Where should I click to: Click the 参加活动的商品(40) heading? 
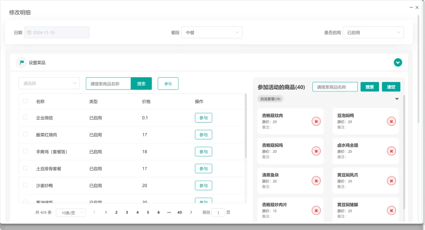(x=281, y=87)
